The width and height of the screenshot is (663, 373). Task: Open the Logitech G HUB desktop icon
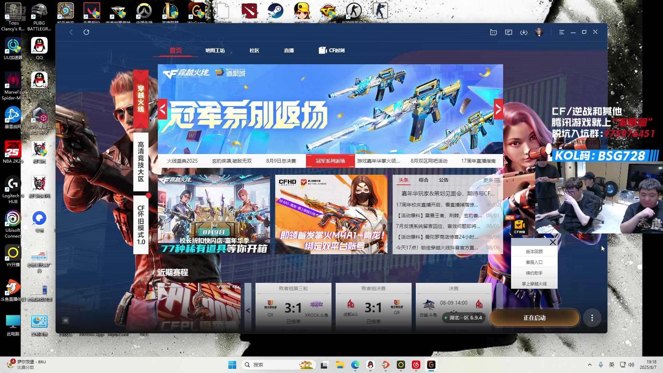tap(13, 189)
